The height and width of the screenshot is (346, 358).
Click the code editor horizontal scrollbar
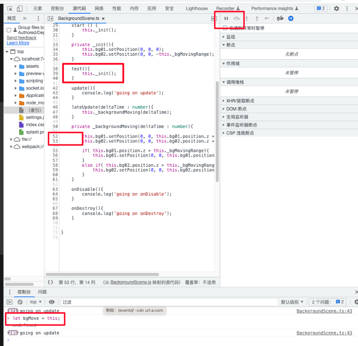[x=102, y=274]
